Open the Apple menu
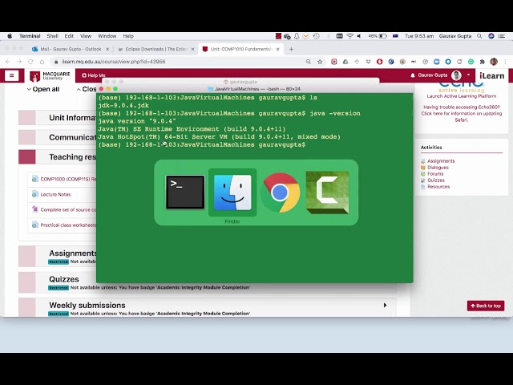 [10, 36]
